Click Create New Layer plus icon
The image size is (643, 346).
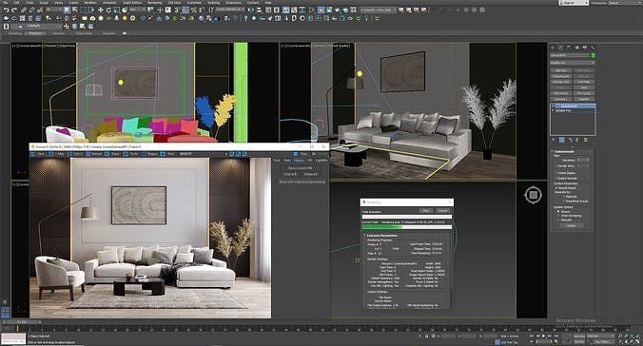(66, 27)
